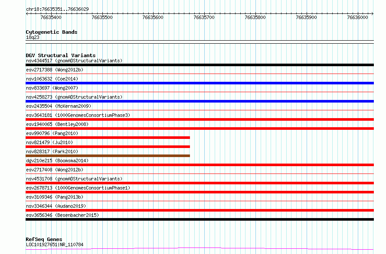386x254 pixels.
Task: Click the black 18q23 cytogenetic band line
Action: point(200,42)
